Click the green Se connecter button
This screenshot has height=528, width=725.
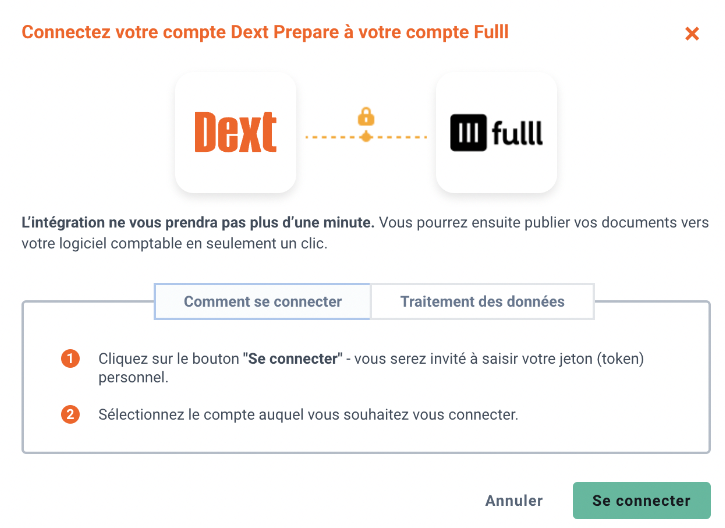pyautogui.click(x=641, y=500)
